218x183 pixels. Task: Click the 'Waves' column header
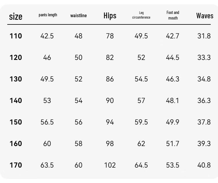coord(205,16)
